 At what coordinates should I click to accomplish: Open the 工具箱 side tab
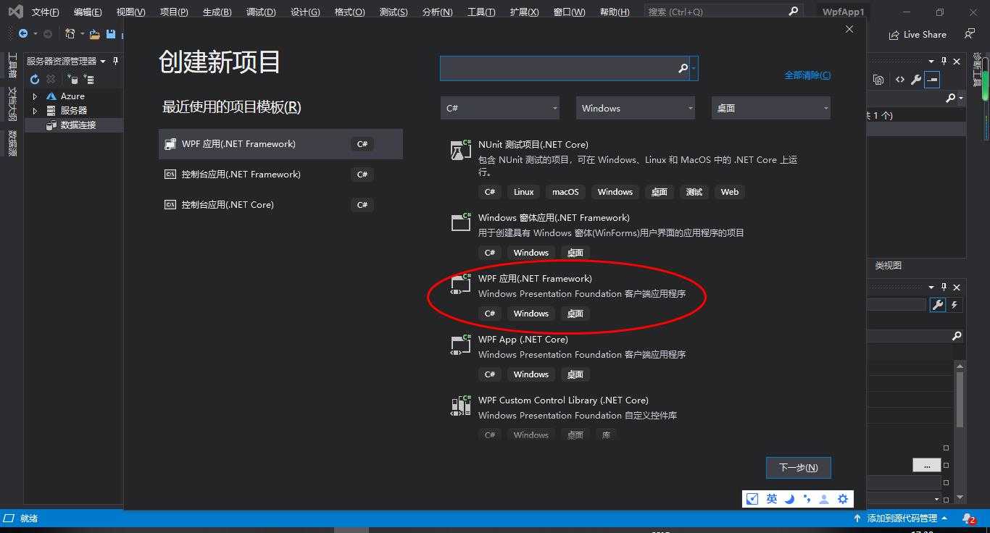12,65
